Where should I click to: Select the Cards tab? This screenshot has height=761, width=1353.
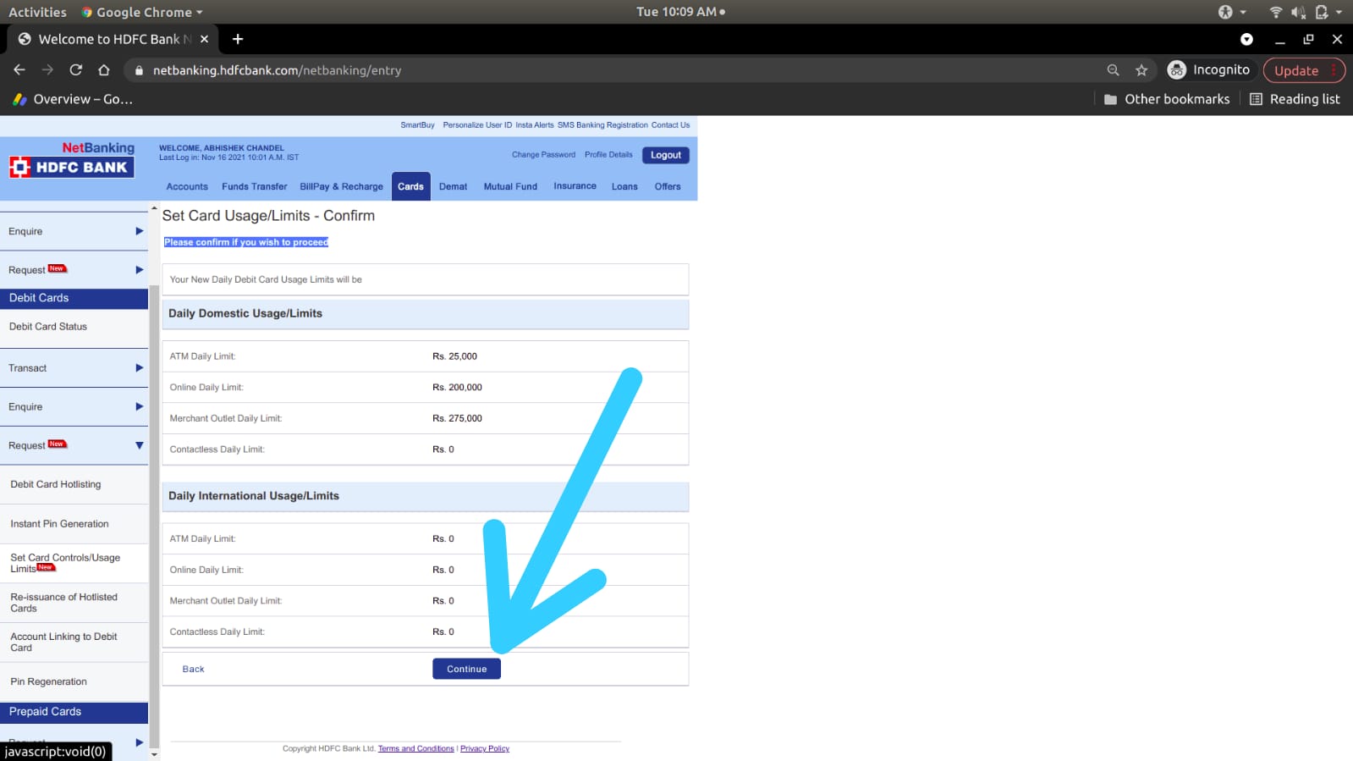[410, 186]
